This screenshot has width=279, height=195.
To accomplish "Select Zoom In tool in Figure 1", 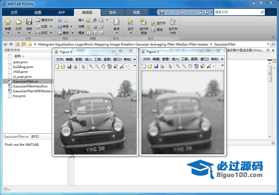I will [x=91, y=67].
